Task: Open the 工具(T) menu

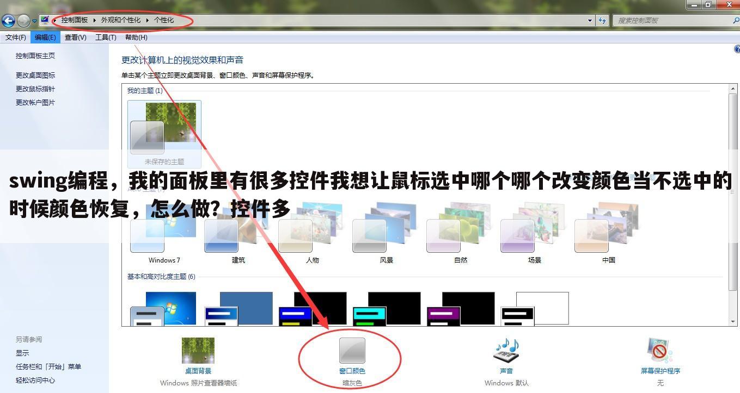Action: click(x=106, y=38)
